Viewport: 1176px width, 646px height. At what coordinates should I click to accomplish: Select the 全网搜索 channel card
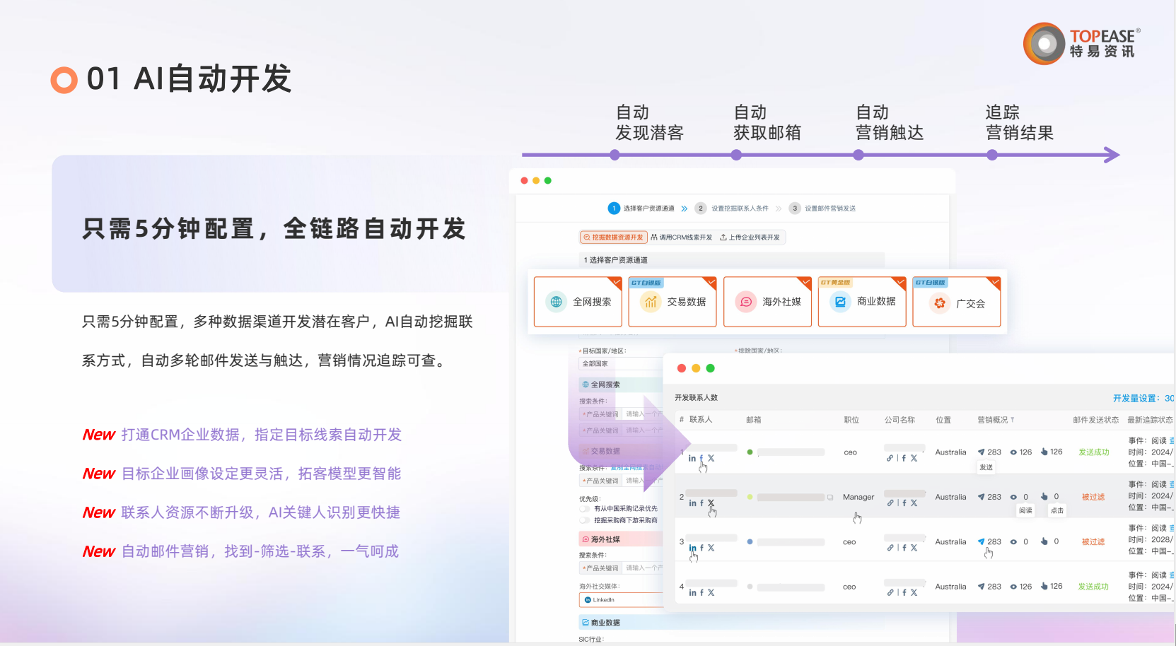578,302
